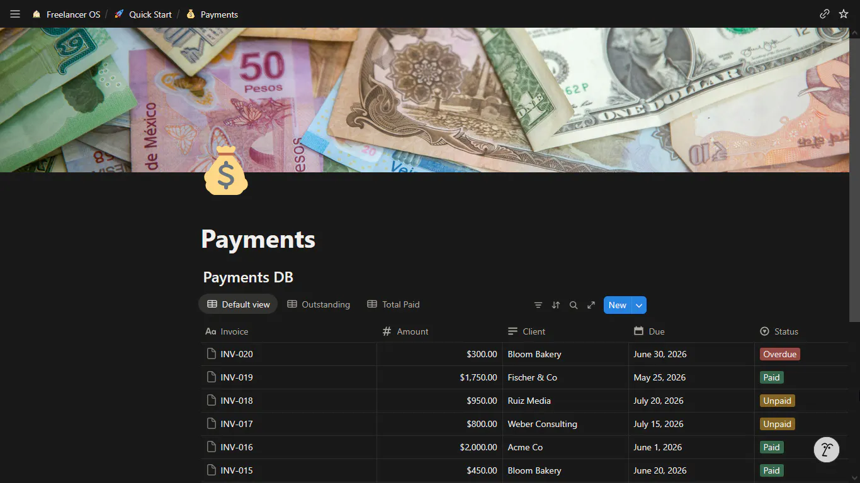Select the $800.00 amount cell
The image size is (860, 483).
[x=439, y=424]
